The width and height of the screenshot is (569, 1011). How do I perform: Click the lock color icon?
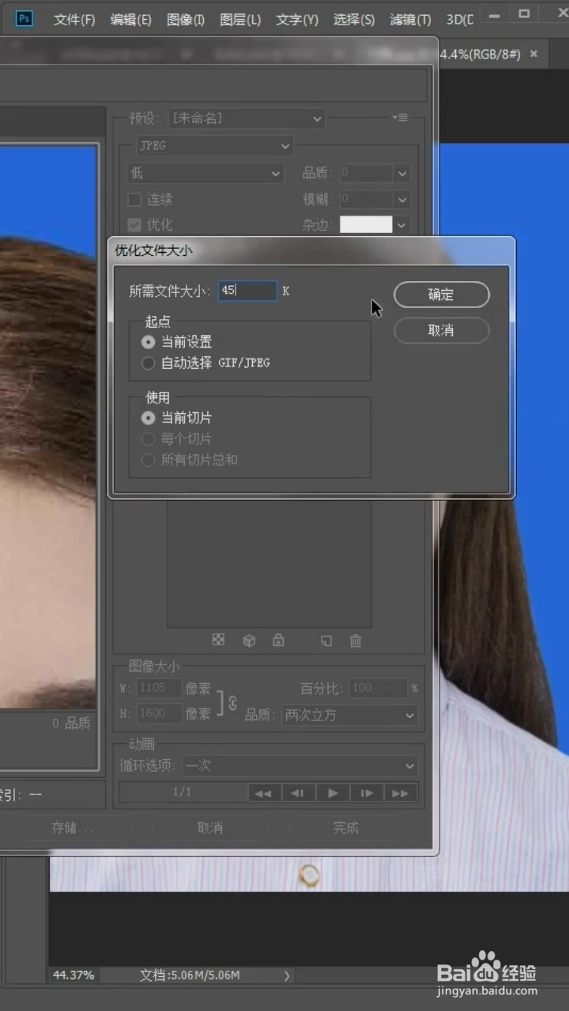(x=278, y=640)
